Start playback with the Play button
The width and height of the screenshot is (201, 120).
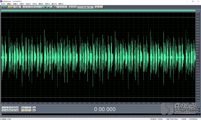[7, 108]
